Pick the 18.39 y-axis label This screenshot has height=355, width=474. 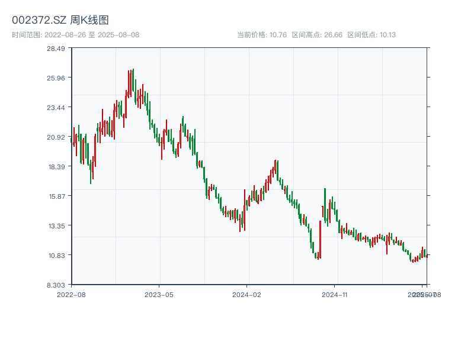[56, 167]
